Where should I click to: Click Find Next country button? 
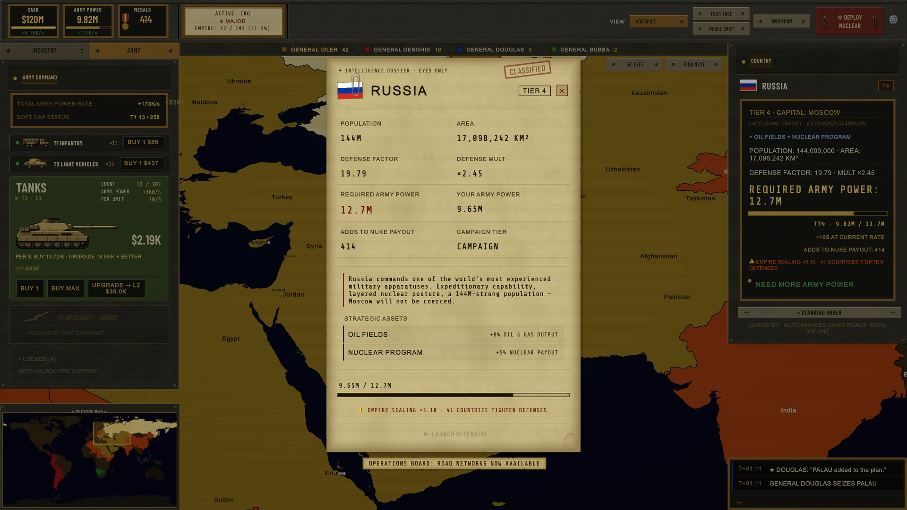[x=694, y=64]
